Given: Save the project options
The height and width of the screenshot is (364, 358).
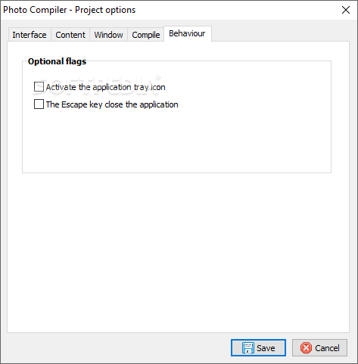Looking at the screenshot, I should coord(258,348).
